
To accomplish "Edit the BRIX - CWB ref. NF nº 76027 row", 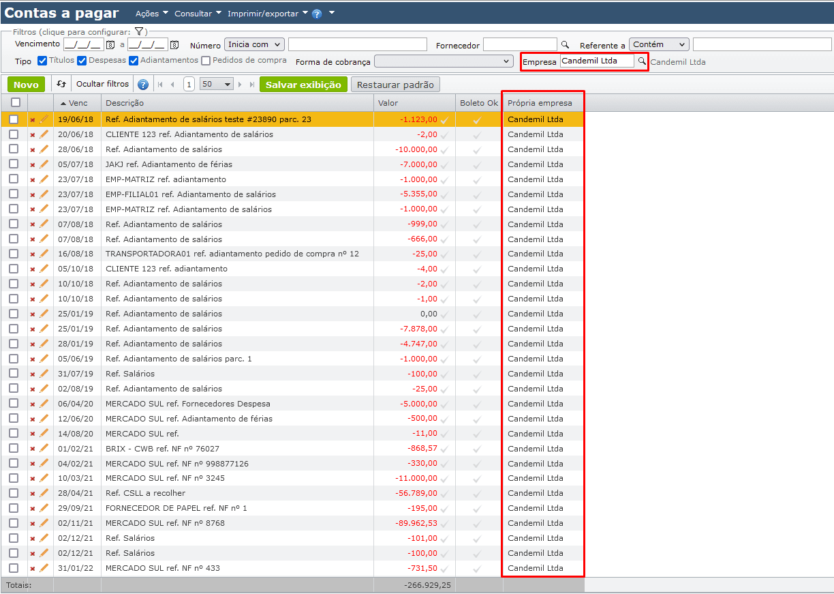I will (x=44, y=448).
